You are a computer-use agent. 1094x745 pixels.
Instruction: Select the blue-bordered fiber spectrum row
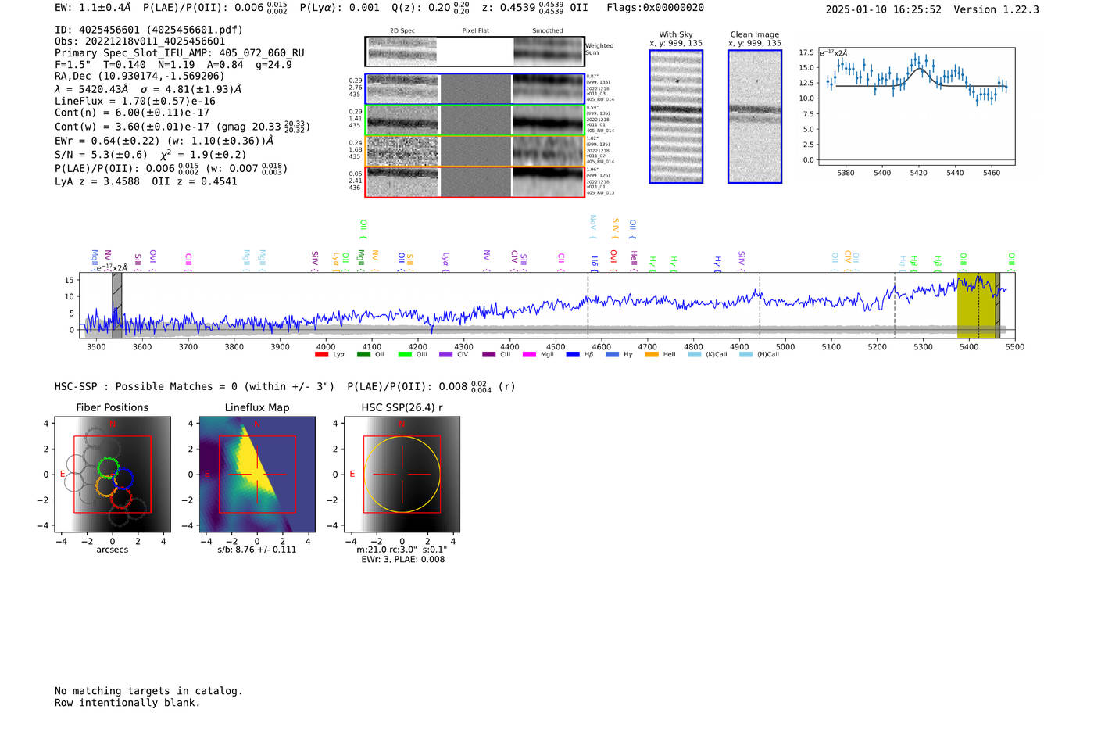474,89
